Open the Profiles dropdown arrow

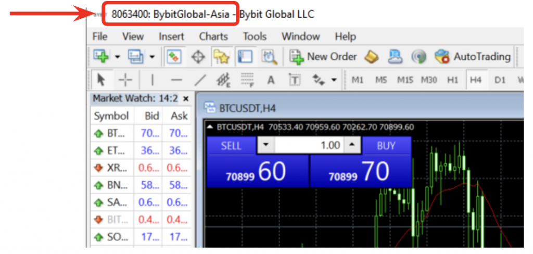coord(152,56)
